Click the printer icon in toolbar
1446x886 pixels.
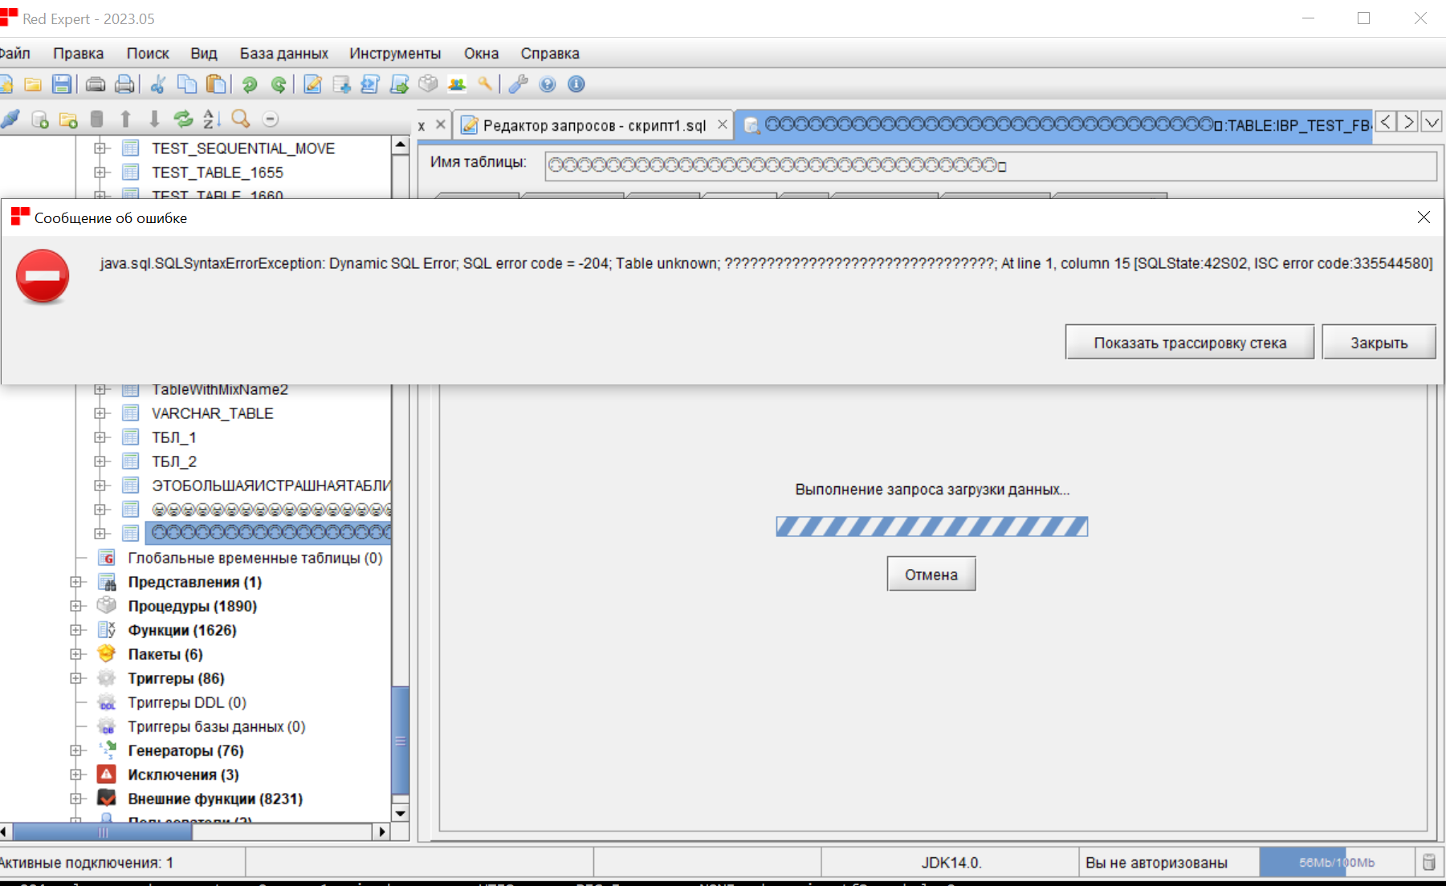point(124,84)
